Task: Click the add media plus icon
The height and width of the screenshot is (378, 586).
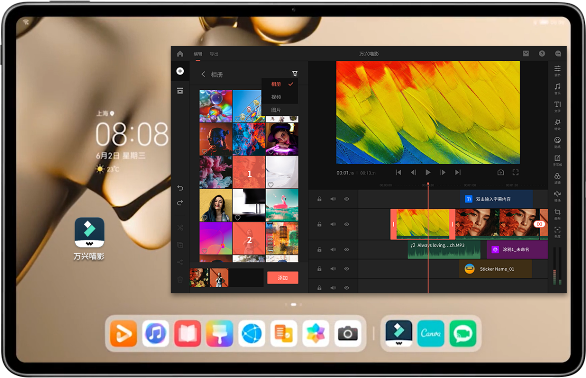Action: [180, 71]
